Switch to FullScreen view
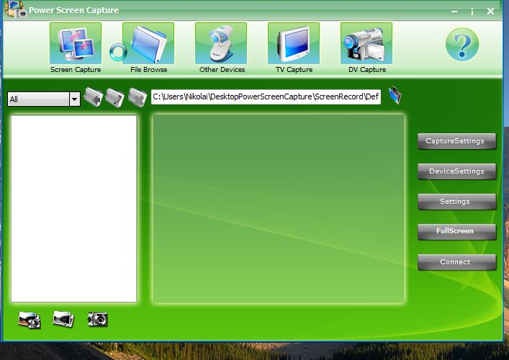Screen dimensions: 509x360 point(456,232)
